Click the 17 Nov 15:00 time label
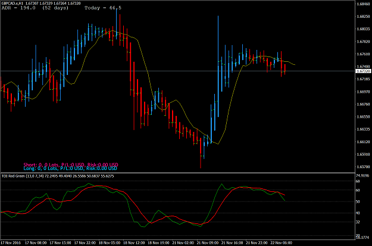This screenshot has height=246, width=372. coord(60,243)
